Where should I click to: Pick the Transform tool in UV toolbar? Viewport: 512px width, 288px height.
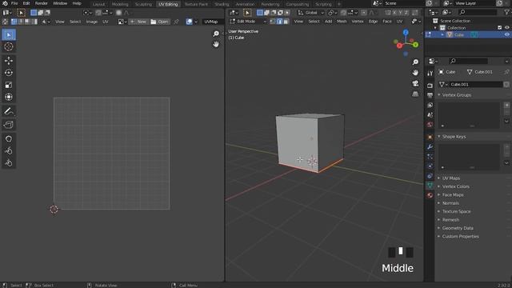[x=9, y=97]
